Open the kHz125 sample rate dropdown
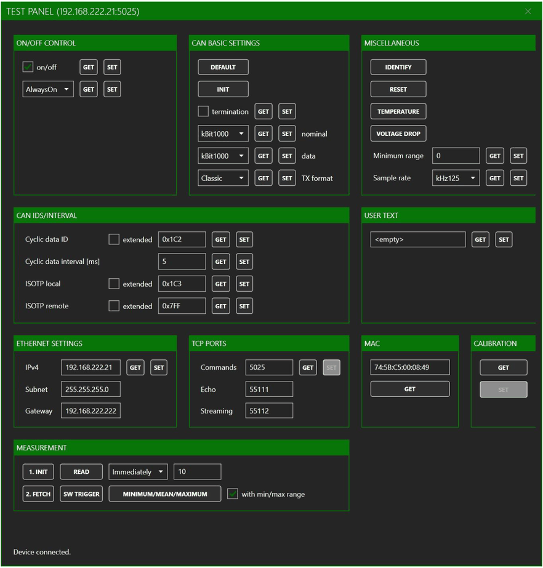 pos(456,178)
